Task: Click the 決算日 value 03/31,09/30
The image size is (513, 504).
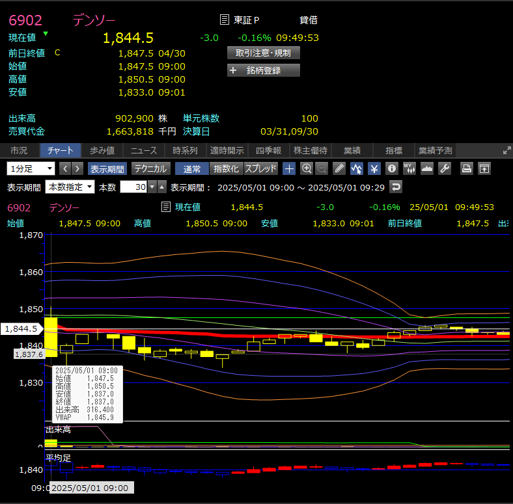Action: 289,131
